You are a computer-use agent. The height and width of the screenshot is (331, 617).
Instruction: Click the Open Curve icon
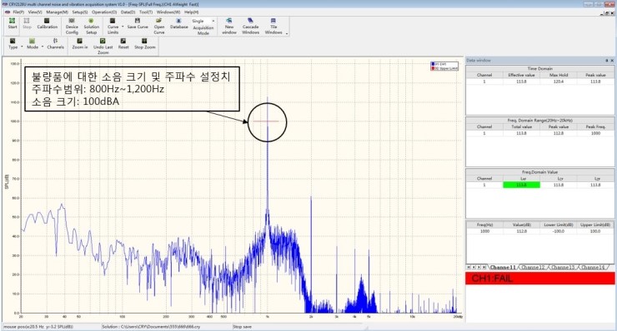point(159,26)
